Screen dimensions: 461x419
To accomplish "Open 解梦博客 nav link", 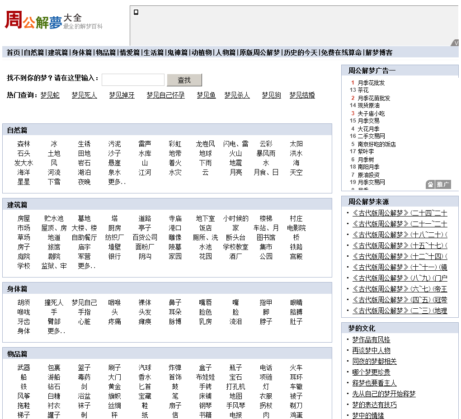I will (379, 52).
